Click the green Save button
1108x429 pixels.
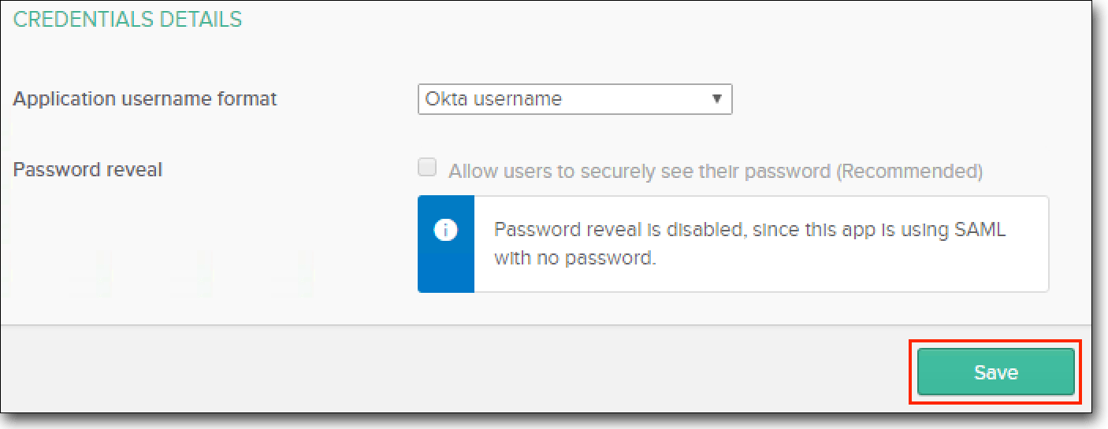pos(996,372)
